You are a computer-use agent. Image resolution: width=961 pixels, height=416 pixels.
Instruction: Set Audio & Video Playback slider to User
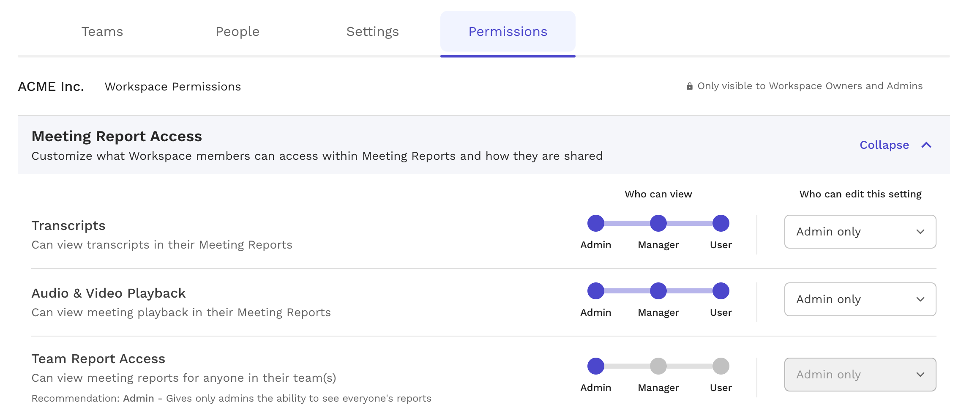[x=721, y=291]
